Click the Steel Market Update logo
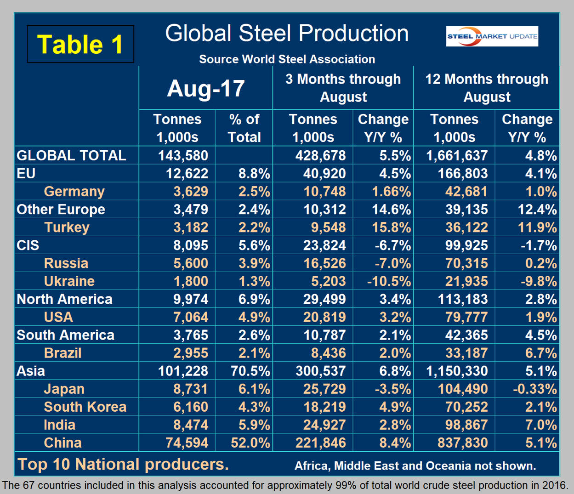The width and height of the screenshot is (574, 494). tap(492, 36)
